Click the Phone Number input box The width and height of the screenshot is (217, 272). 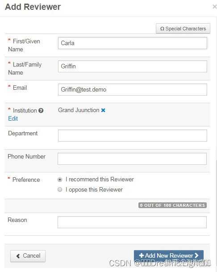132,159
